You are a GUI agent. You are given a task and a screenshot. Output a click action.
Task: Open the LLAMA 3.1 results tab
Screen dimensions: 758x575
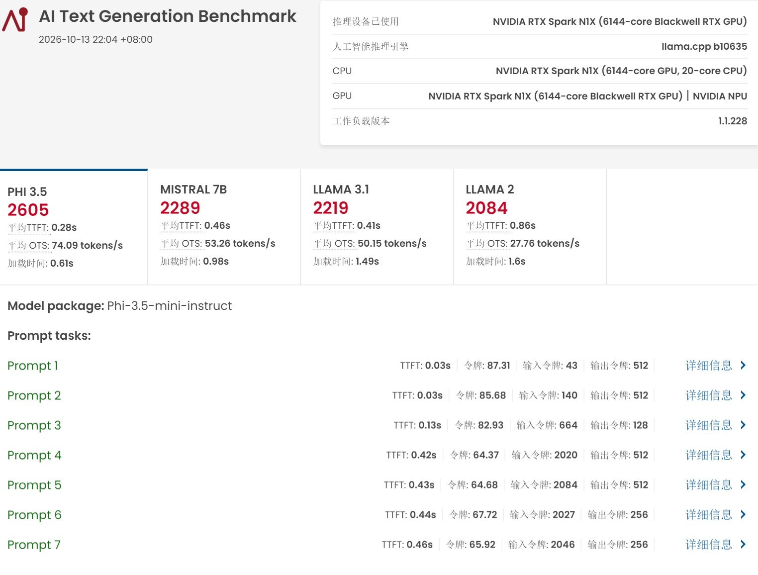click(377, 227)
